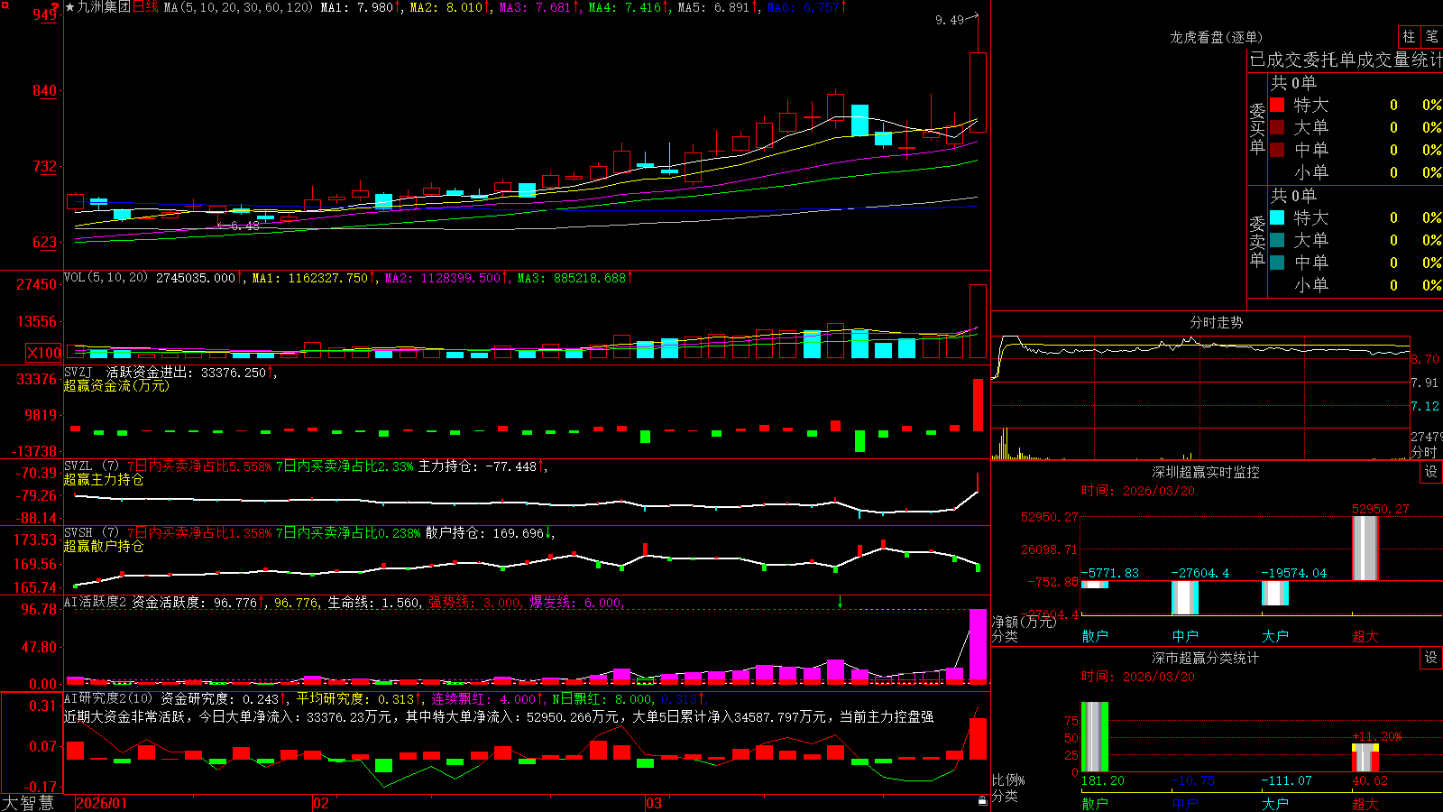
Task: Click the 散户持仓: 169.696 value
Action: tap(488, 533)
